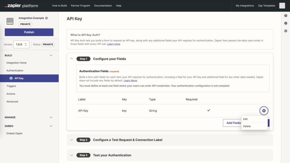This screenshot has width=290, height=163.
Task: Click the PRIVATE badge under Integration Example
Action: point(25,24)
